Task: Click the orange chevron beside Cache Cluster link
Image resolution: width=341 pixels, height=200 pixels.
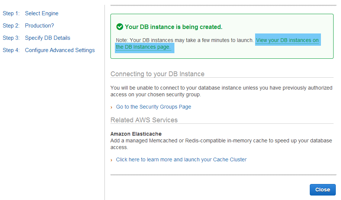Action: pyautogui.click(x=111, y=160)
